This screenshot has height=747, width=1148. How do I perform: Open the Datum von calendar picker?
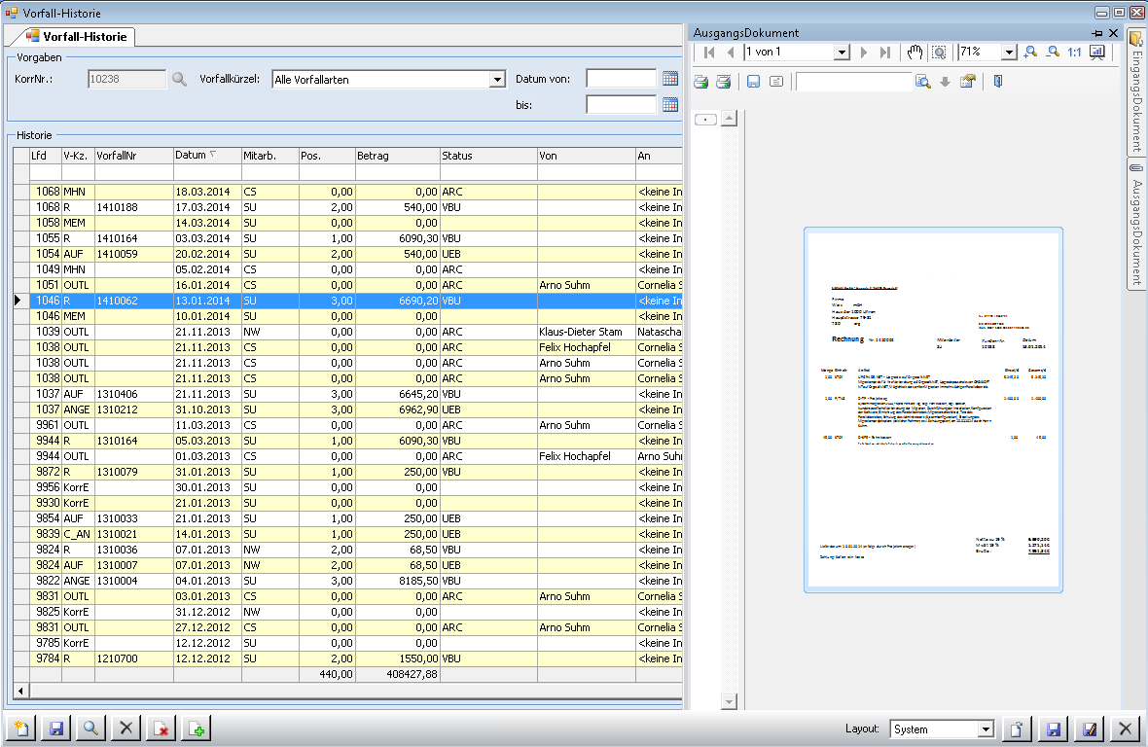(x=669, y=80)
